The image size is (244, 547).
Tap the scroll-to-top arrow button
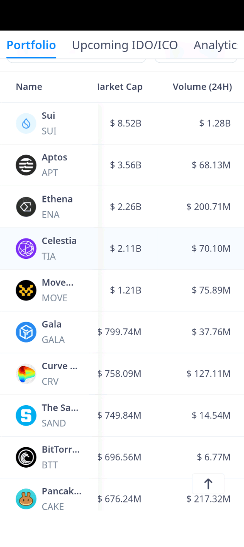pos(208,484)
